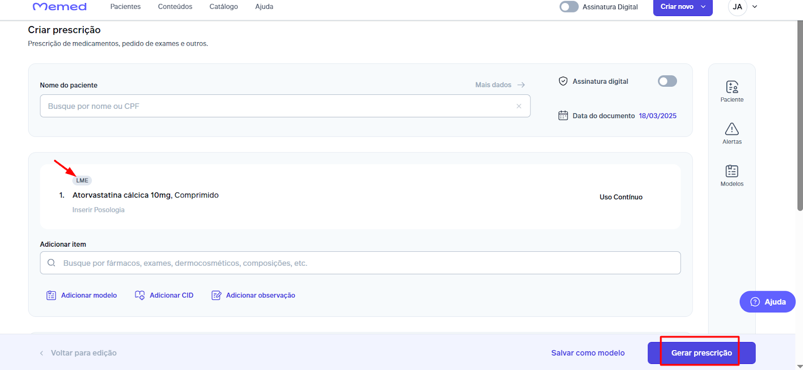The height and width of the screenshot is (370, 803).
Task: Click the Criar prescrição heading
Action: 64,30
